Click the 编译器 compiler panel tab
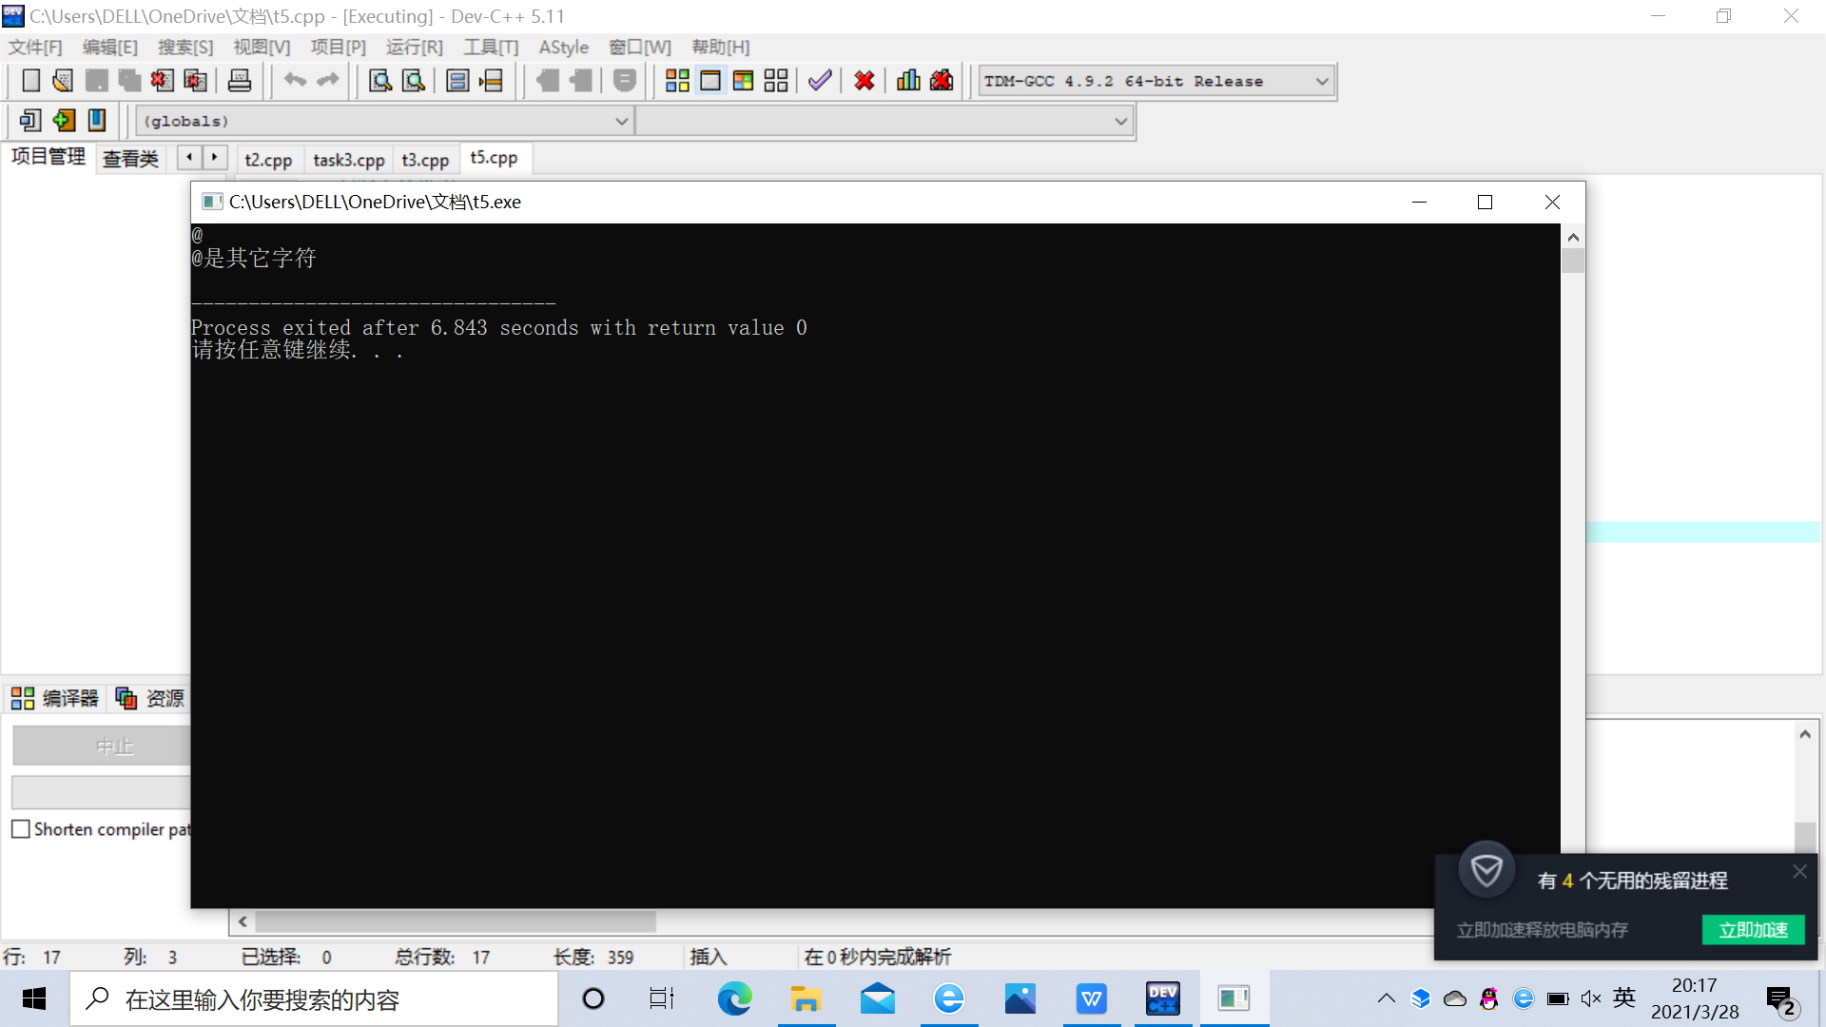Image resolution: width=1826 pixels, height=1027 pixels. 56,698
